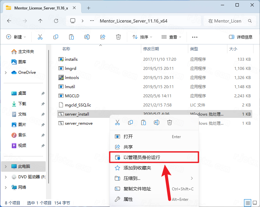Open the 新建 dropdown
This screenshot has height=207, width=260.
[16, 37]
